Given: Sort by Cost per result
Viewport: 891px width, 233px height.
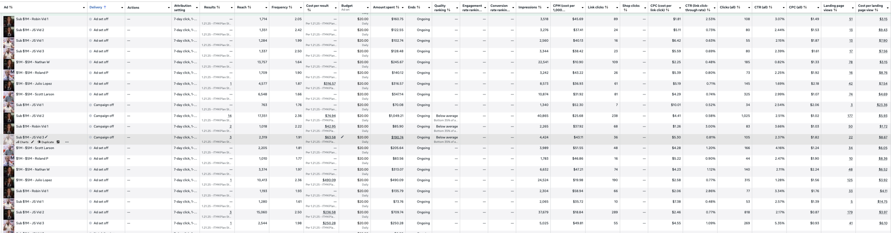Looking at the screenshot, I should [309, 10].
